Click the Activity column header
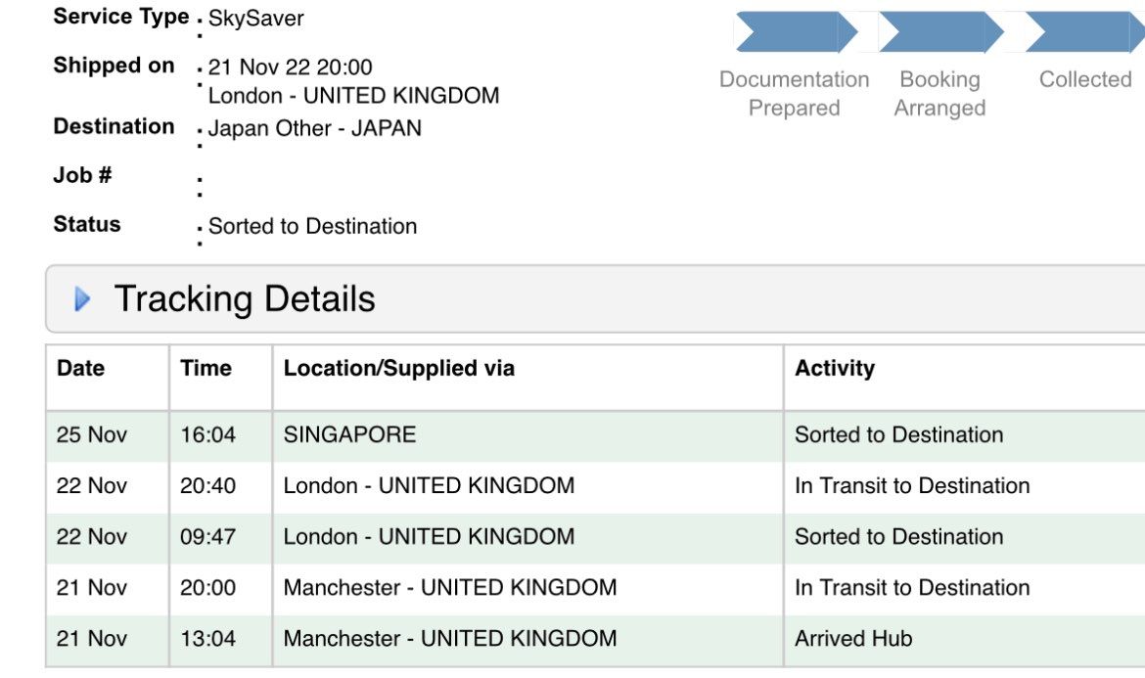The image size is (1145, 678). coord(835,368)
